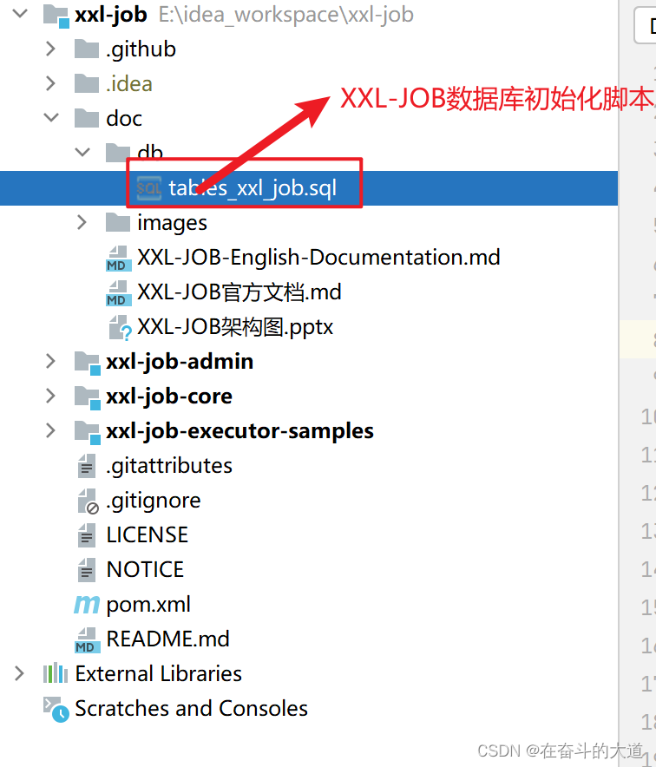656x767 pixels.
Task: Select the xxl-job-admin module label
Action: (x=180, y=363)
